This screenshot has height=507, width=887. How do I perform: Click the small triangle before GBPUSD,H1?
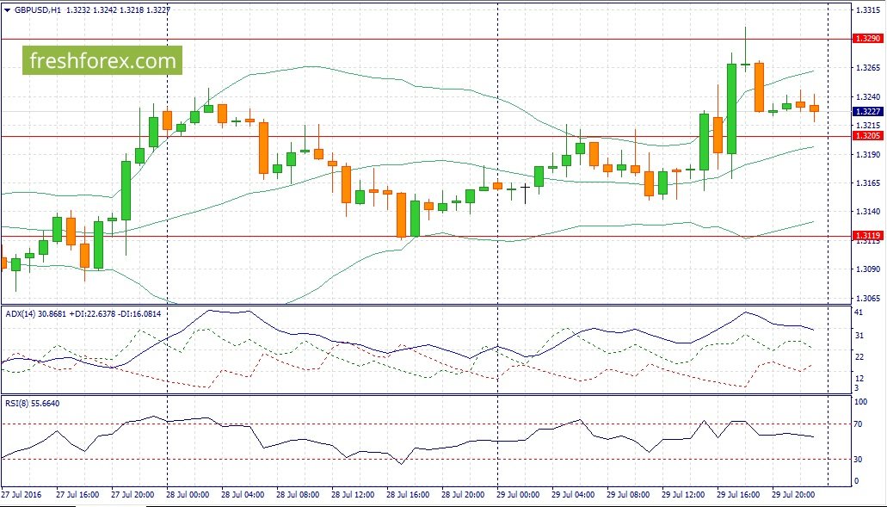point(7,9)
